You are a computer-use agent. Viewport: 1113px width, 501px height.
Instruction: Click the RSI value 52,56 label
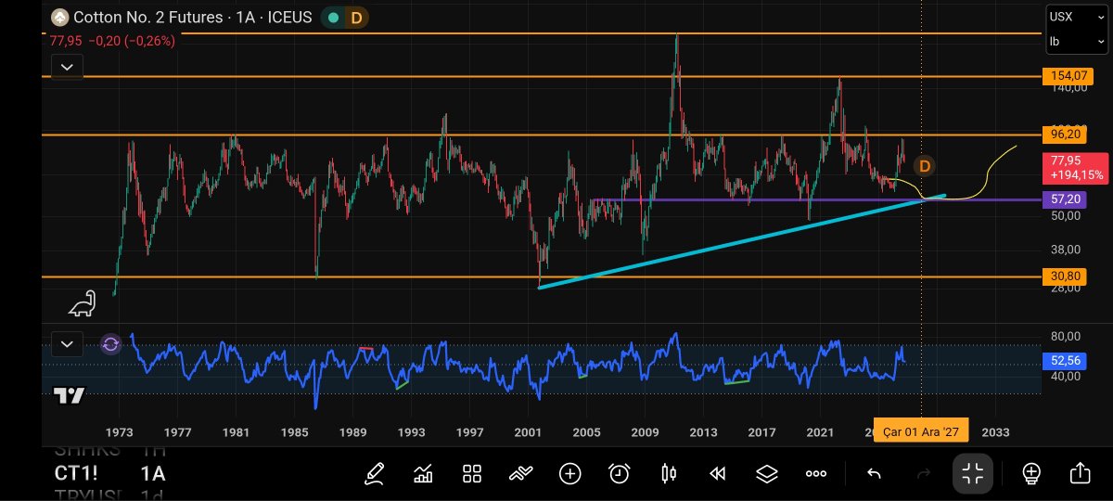point(1064,361)
